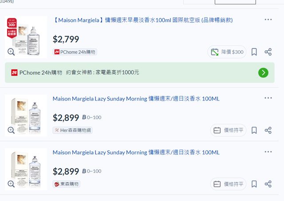Zoom the Her森森購物網 product image
The image size is (284, 201).
[x=11, y=130]
